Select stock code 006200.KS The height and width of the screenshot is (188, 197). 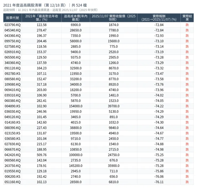(13, 177)
